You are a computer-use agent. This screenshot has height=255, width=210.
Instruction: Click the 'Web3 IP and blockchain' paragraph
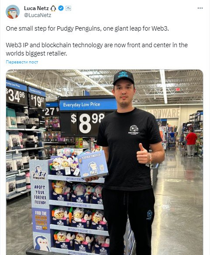coord(97,49)
